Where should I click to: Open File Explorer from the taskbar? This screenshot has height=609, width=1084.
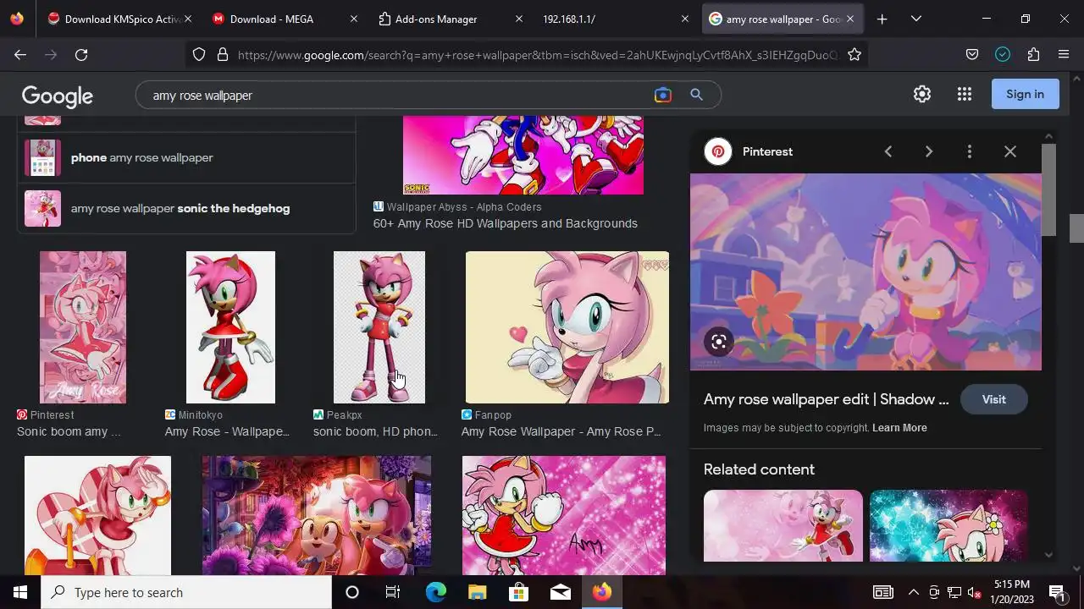click(477, 592)
